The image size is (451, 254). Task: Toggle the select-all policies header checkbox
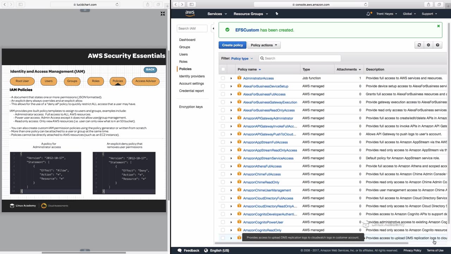[x=223, y=69]
